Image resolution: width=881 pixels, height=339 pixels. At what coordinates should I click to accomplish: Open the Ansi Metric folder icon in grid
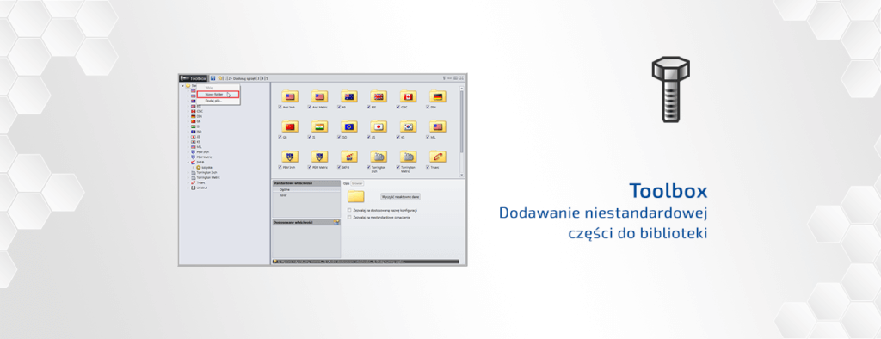coord(320,96)
